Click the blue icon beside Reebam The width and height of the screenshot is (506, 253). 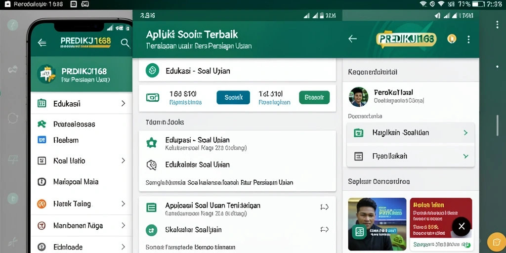pyautogui.click(x=42, y=140)
